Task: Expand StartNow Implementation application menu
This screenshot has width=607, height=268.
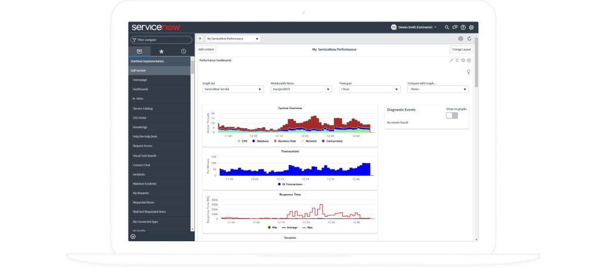Action: click(x=159, y=61)
